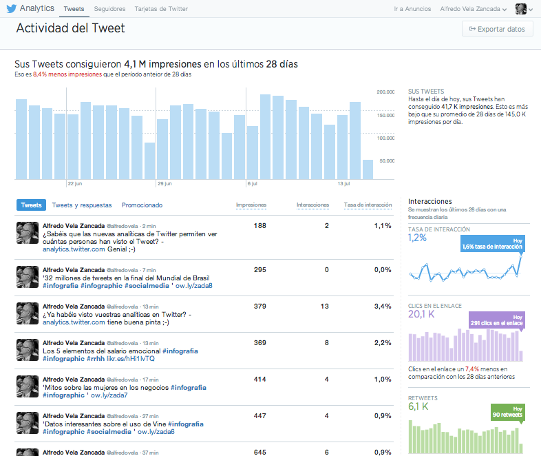Screen dimensions: 541x456
Task: Expand the arrow next to profile avatar
Action: [531, 10]
